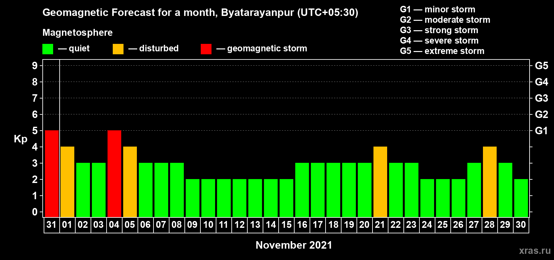This screenshot has height=260, width=554.
Task: Click the 'G4 — severe storm' legend text
Action: [439, 41]
